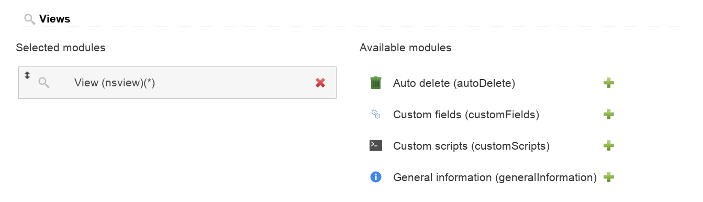Click the green trash can Auto delete icon
This screenshot has width=703, height=202.
point(375,83)
